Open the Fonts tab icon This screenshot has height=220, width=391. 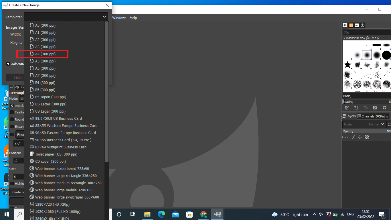[x=357, y=25]
